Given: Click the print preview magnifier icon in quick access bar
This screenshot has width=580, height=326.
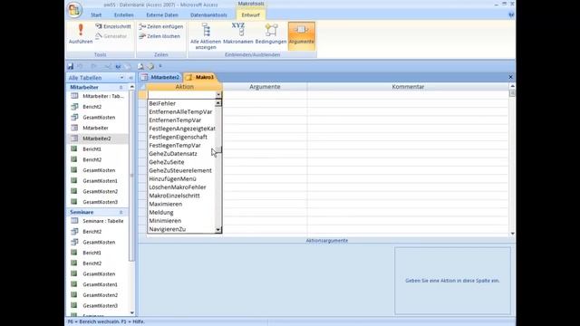Looking at the screenshot, I should pos(140,66).
